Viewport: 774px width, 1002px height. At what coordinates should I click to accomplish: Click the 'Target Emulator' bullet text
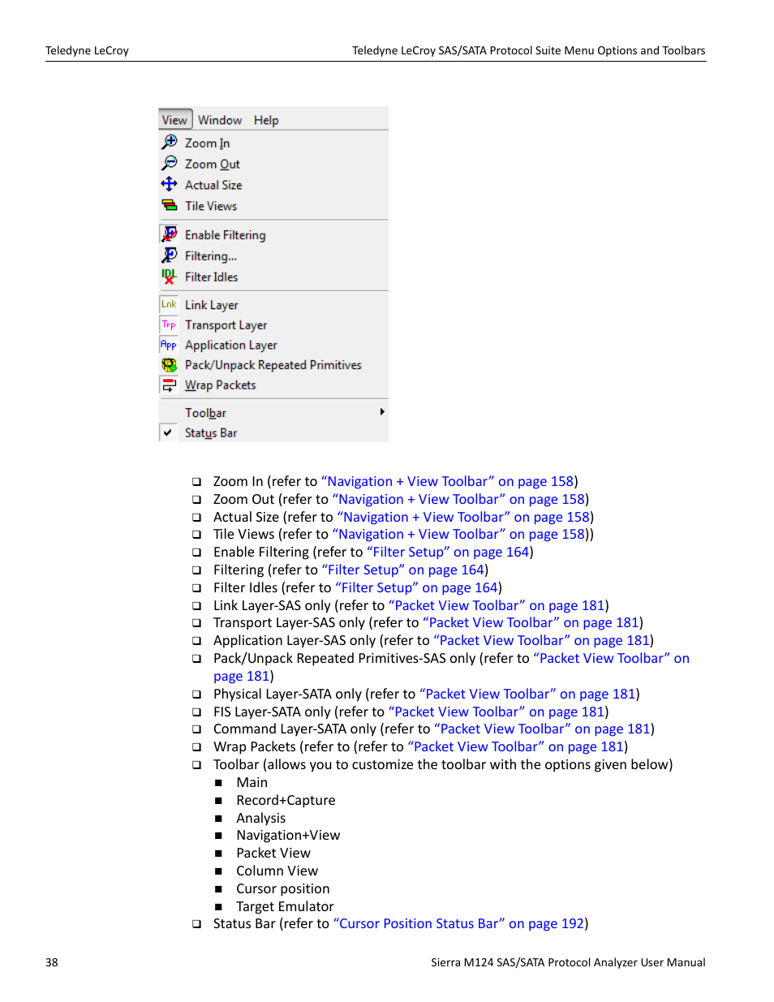(285, 906)
